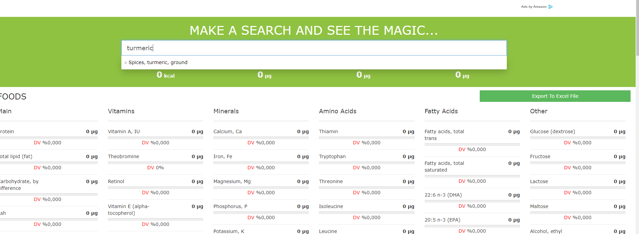
Task: Click the Vitamin A, IU progress bar
Action: [x=155, y=137]
